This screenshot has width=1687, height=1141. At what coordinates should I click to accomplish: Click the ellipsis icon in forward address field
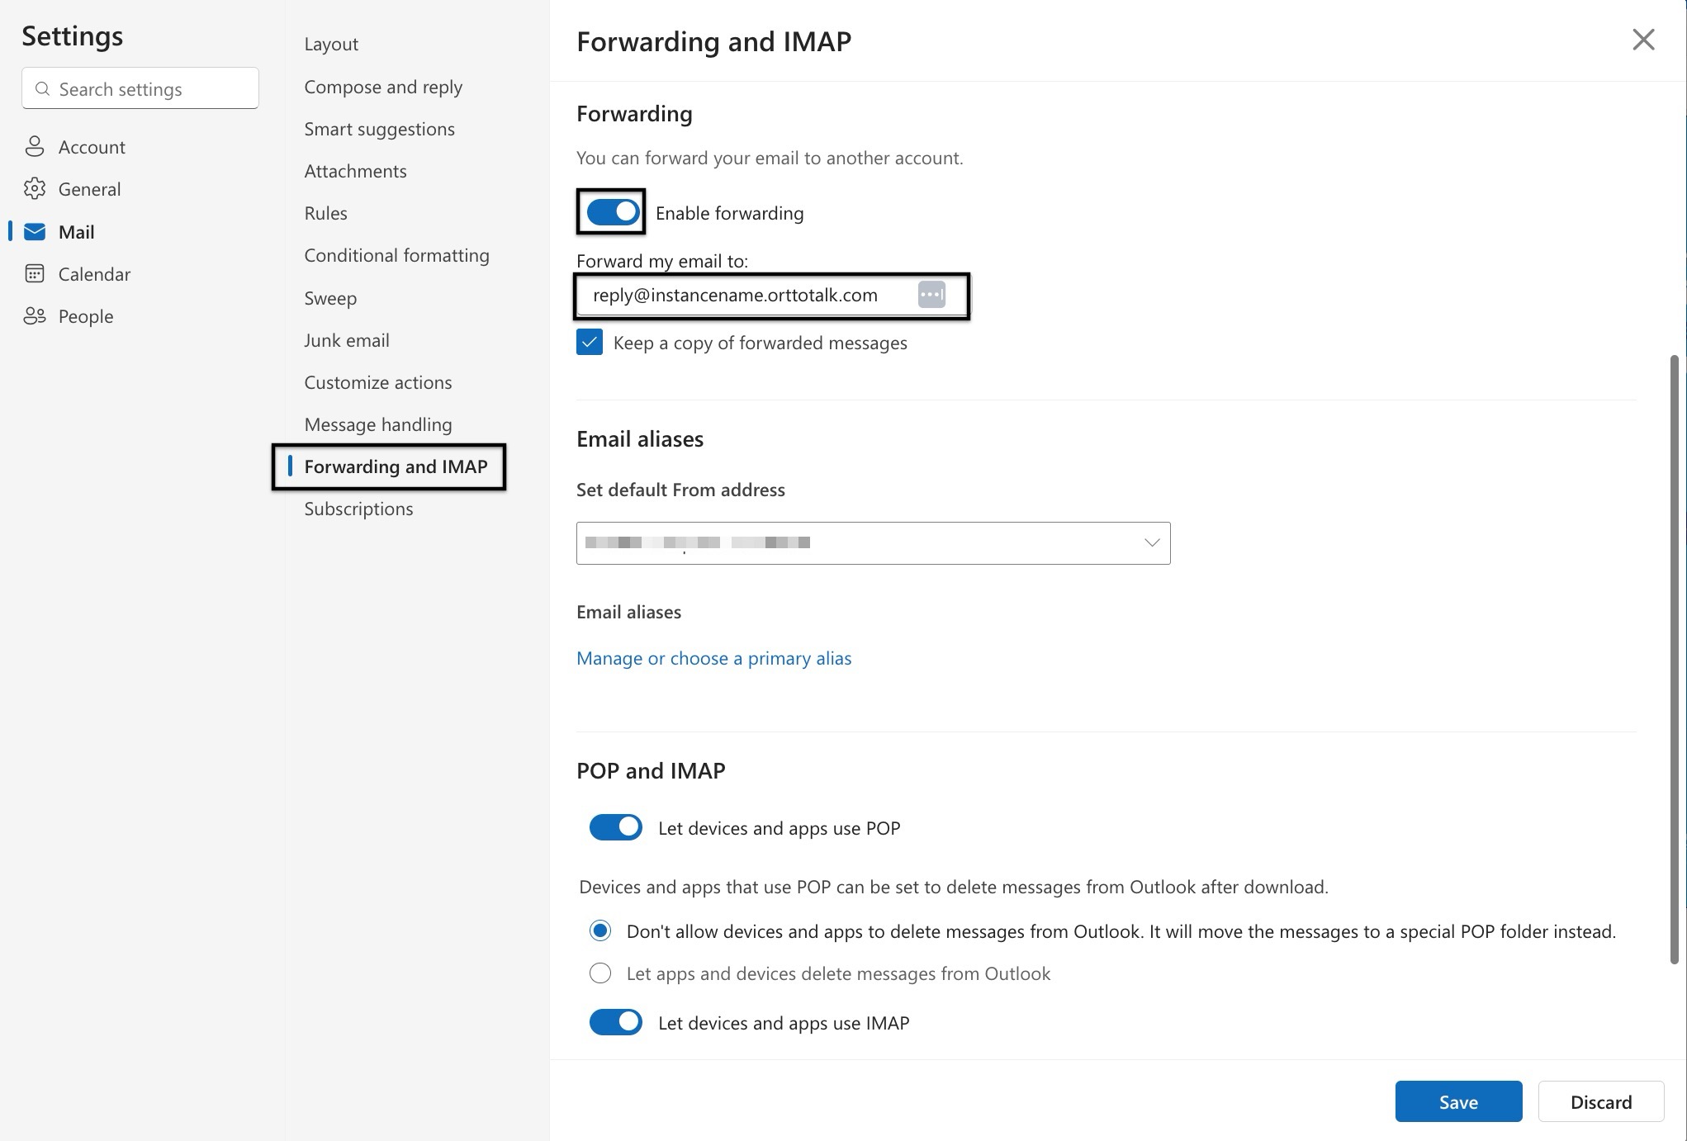point(931,295)
